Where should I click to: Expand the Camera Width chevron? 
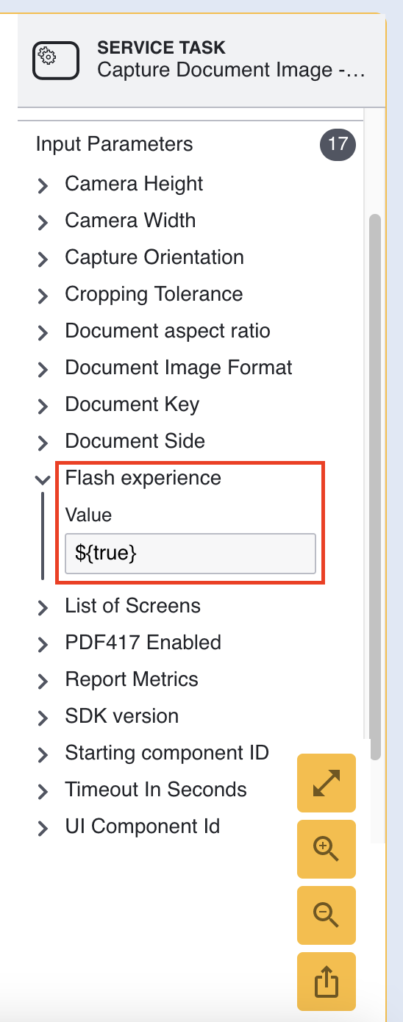43,221
